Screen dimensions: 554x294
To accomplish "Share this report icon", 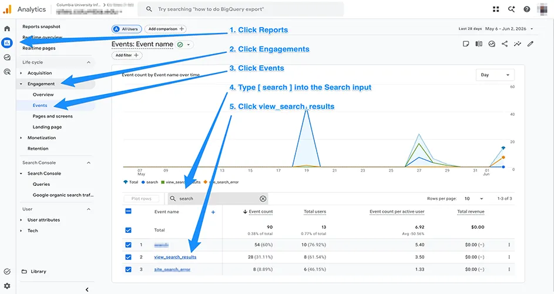I will [x=505, y=44].
